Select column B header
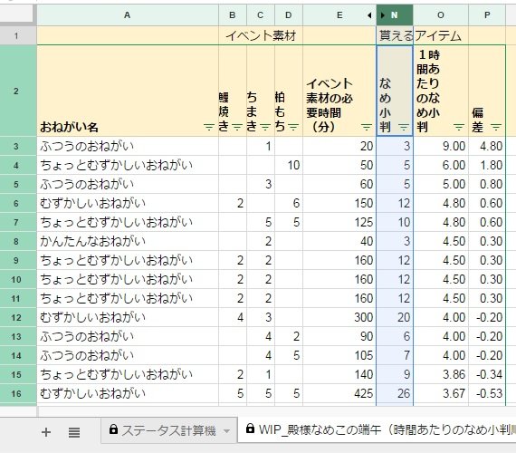This screenshot has width=516, height=453. pos(233,15)
